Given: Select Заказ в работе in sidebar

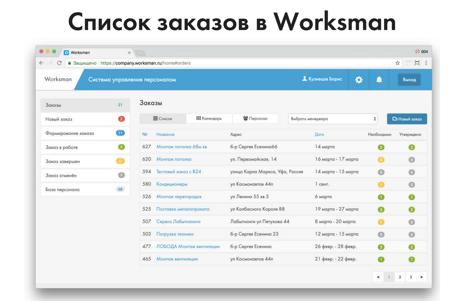Looking at the screenshot, I should [x=85, y=147].
